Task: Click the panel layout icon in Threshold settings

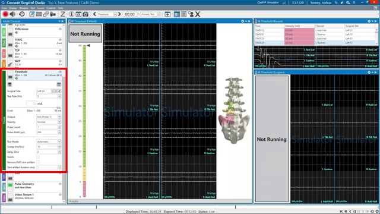Action: coord(59,84)
